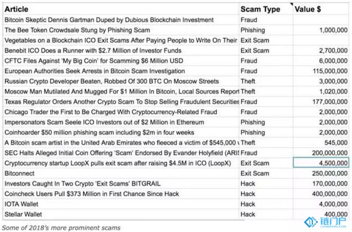
Task: Select the Coincheck Users article cell
Action: click(x=121, y=194)
